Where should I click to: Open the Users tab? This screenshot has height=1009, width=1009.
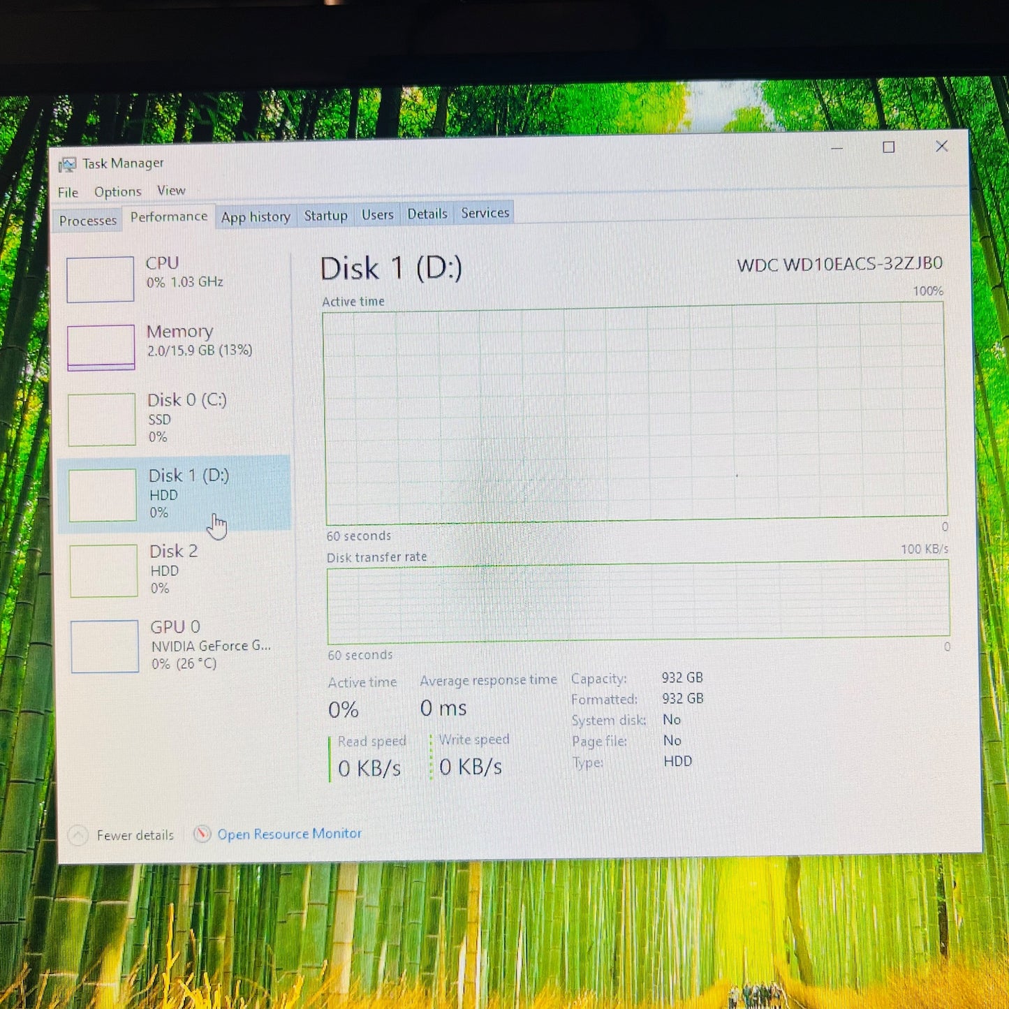coord(377,215)
